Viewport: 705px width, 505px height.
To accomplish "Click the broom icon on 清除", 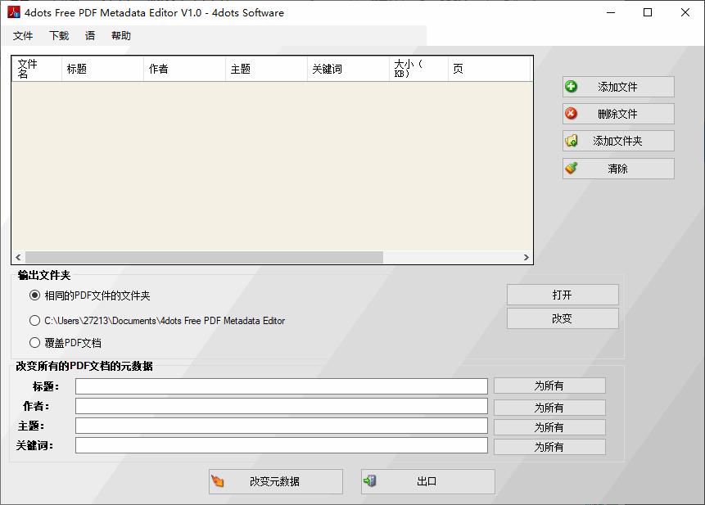I will point(571,168).
